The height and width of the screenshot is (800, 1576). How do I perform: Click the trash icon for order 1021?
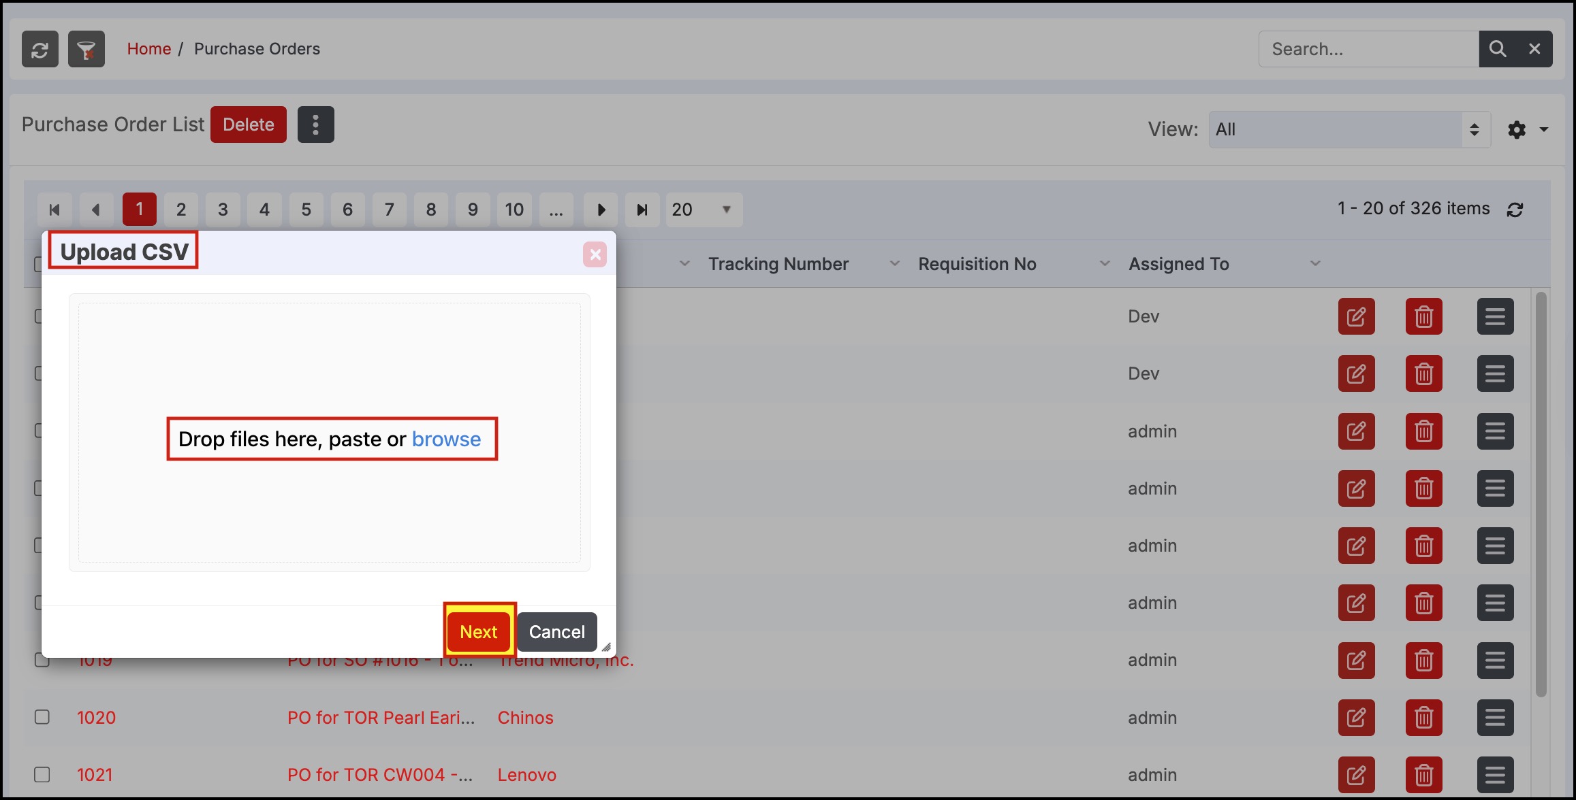coord(1423,775)
